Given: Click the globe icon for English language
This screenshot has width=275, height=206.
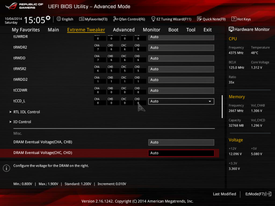Looking at the screenshot, I should 58,19.
